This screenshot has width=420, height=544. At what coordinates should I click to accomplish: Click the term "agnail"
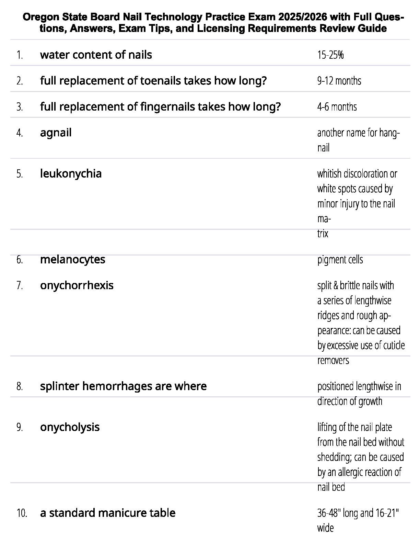[x=56, y=133]
